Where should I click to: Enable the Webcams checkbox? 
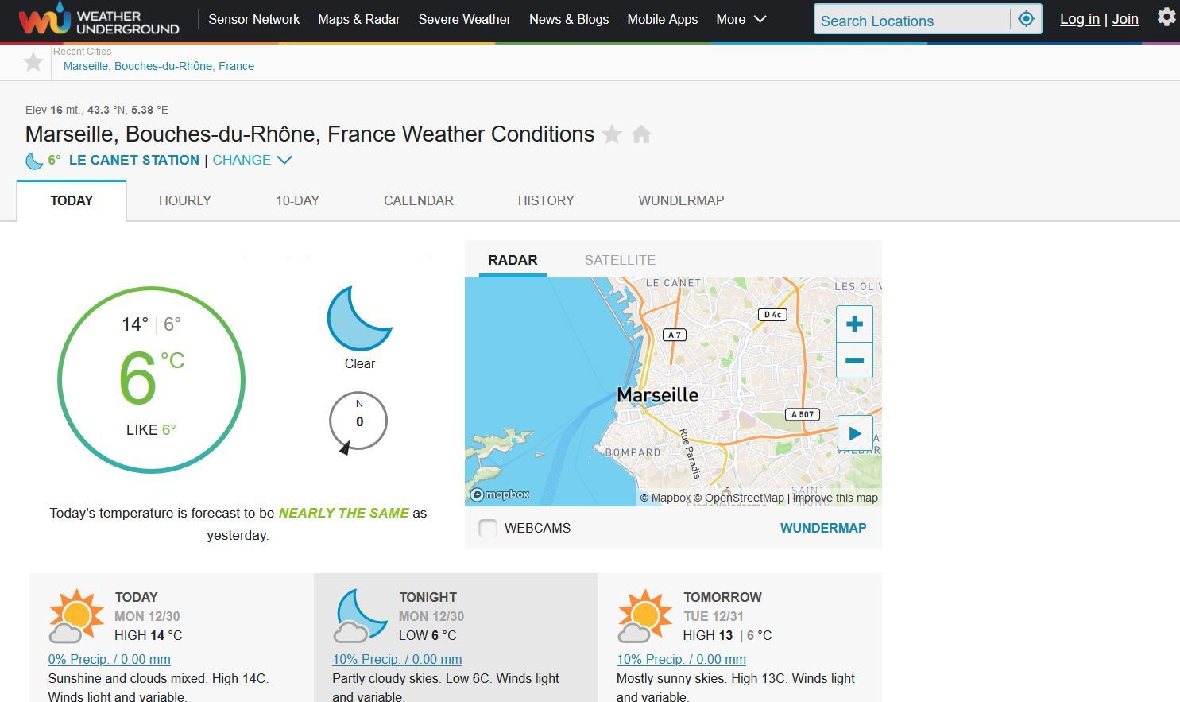pos(488,528)
